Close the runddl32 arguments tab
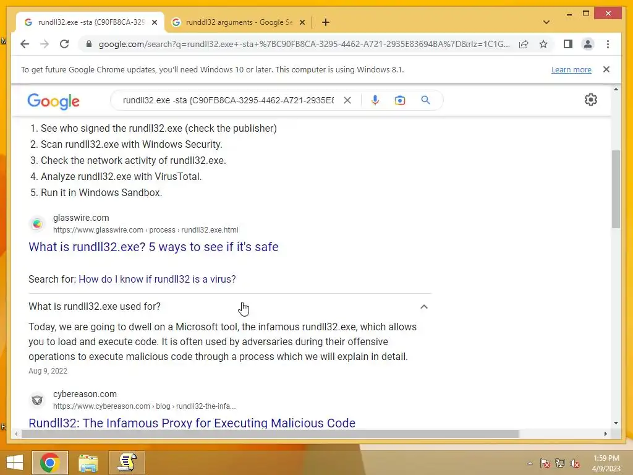This screenshot has height=475, width=633. point(302,22)
